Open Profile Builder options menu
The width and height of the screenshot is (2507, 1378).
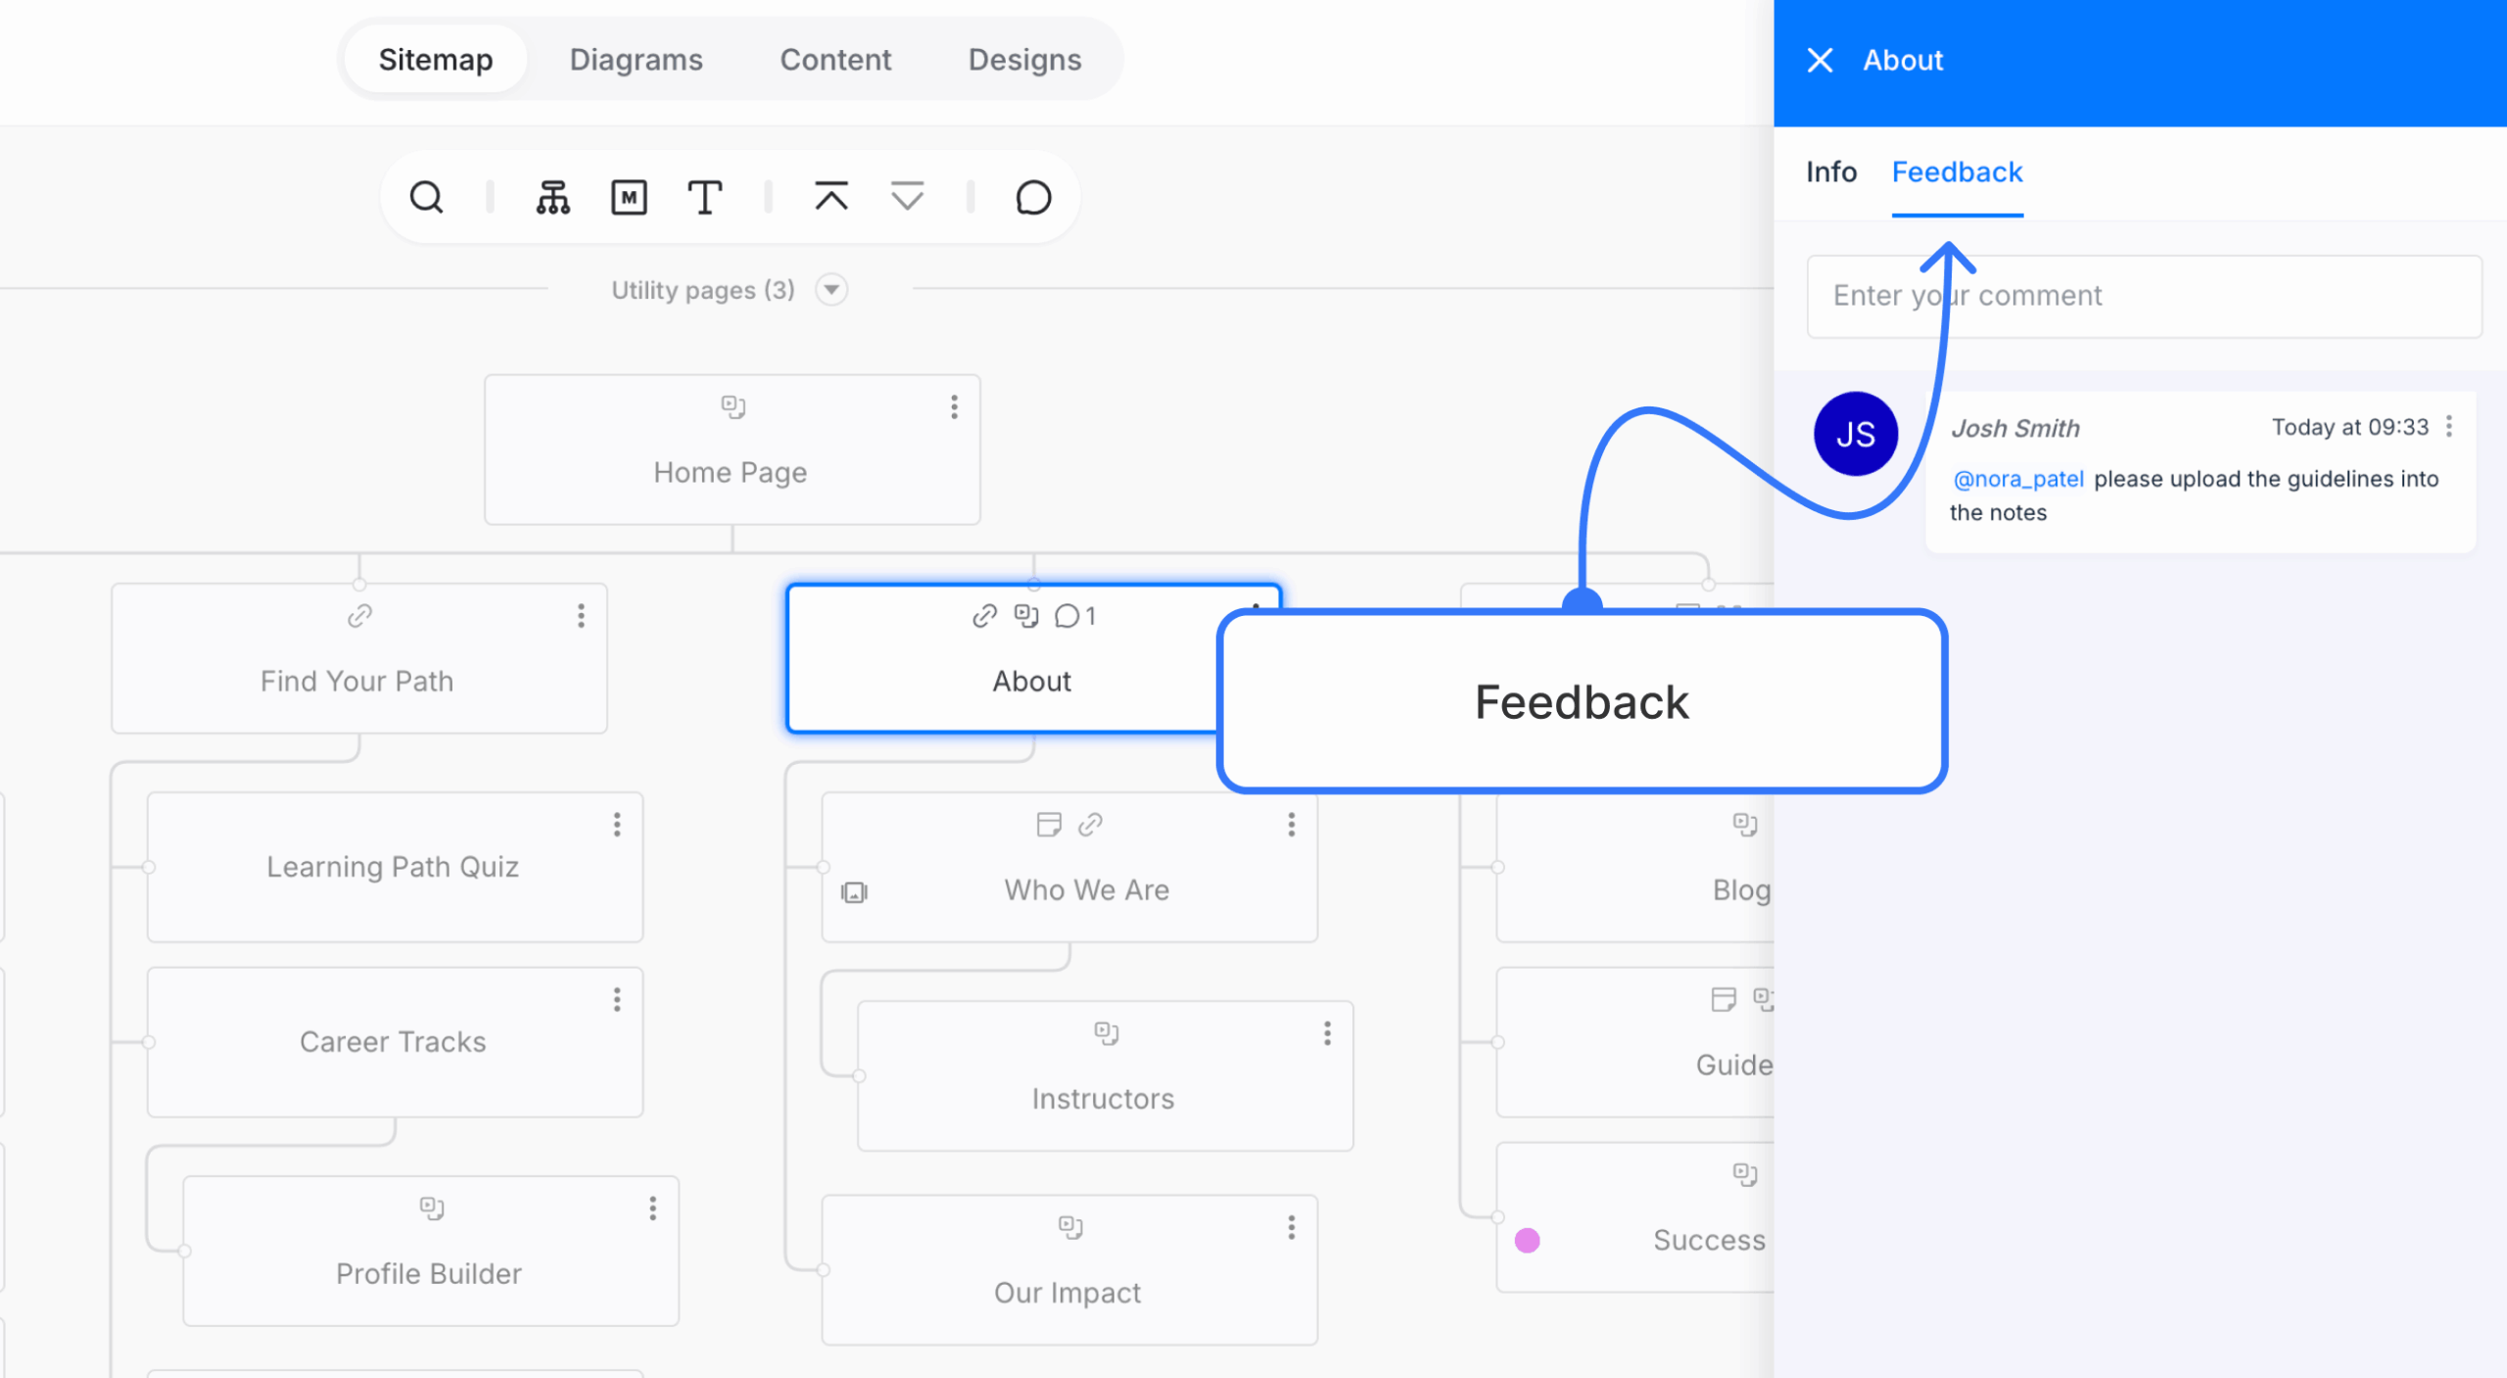[652, 1208]
